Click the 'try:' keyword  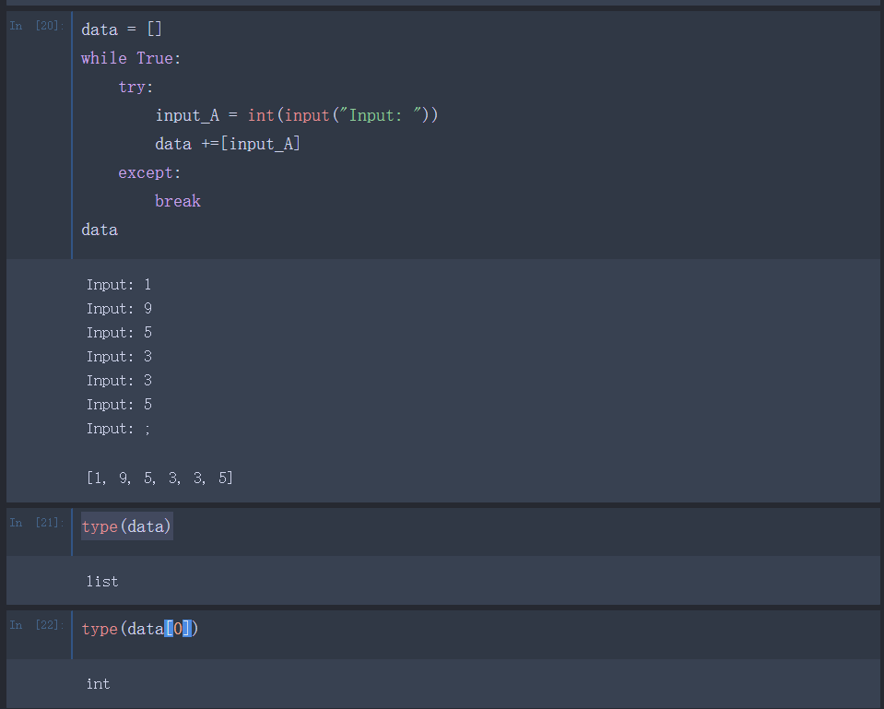pyautogui.click(x=136, y=87)
